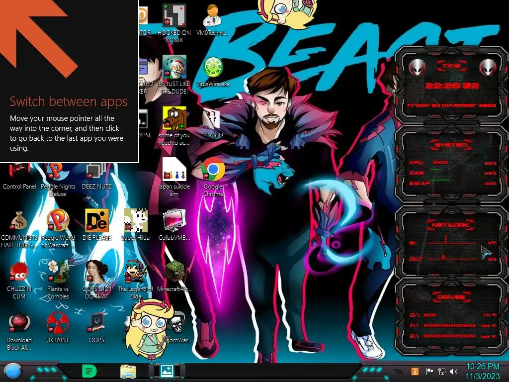
Task: Open The Legend of Zilda icon
Action: (135, 280)
